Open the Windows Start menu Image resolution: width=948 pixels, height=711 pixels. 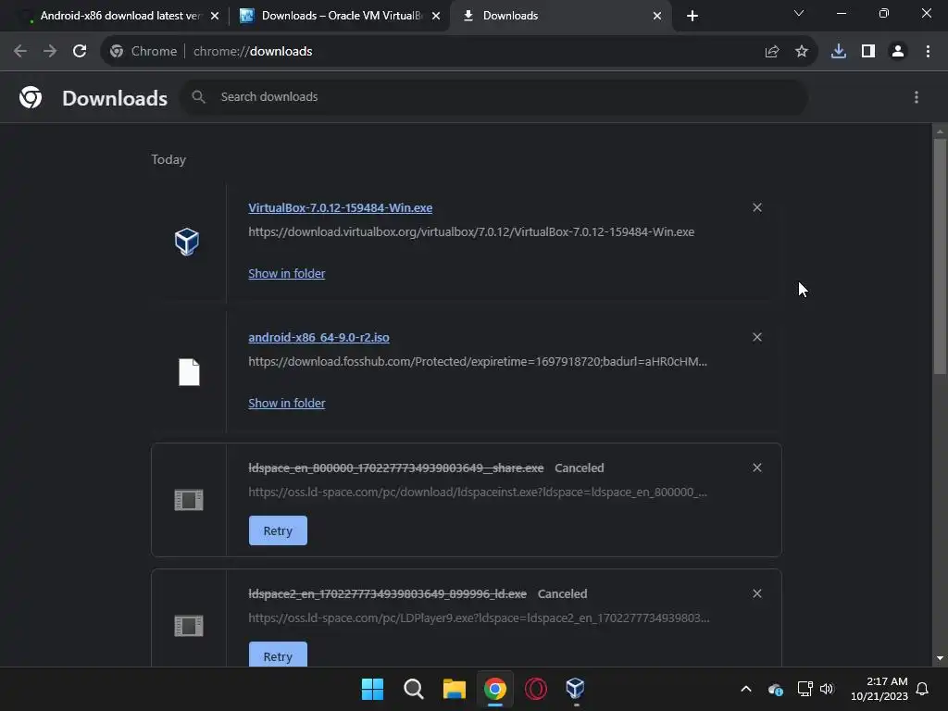tap(372, 689)
